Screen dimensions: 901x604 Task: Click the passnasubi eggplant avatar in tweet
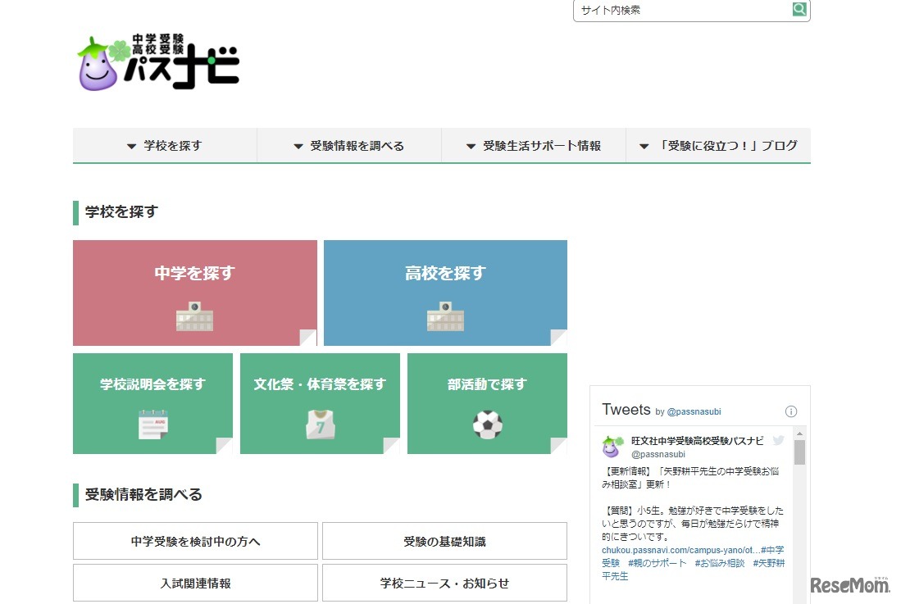click(612, 447)
